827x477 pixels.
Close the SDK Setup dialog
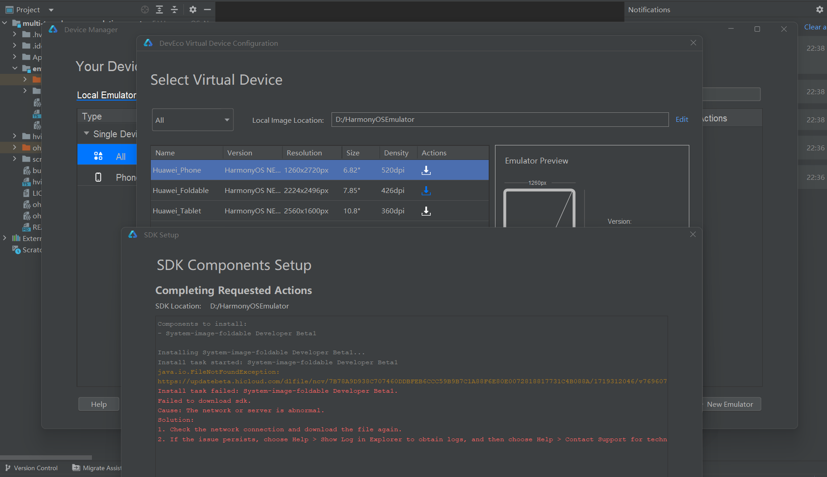click(x=693, y=234)
